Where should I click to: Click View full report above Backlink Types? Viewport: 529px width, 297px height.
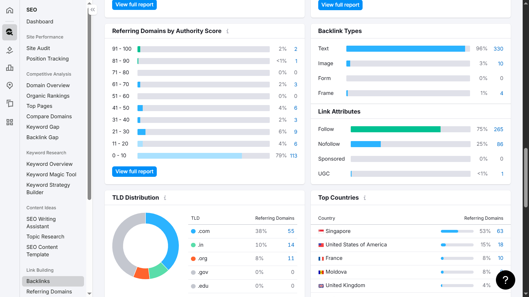point(340,5)
